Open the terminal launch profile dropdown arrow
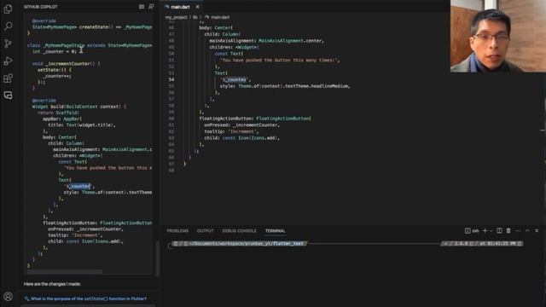This screenshot has width=546, height=307. pos(491,231)
